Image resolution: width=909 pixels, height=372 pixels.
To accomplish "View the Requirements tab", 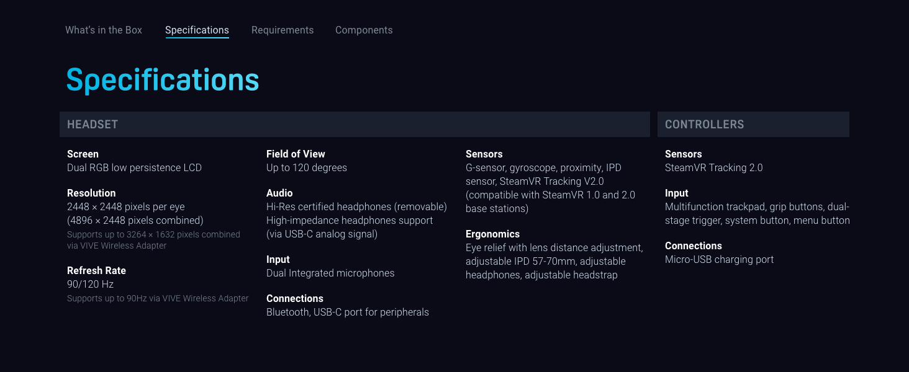I will pyautogui.click(x=283, y=30).
